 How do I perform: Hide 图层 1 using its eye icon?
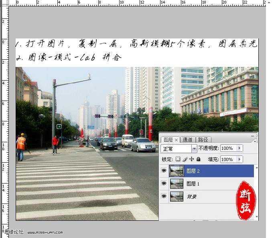click(164, 183)
